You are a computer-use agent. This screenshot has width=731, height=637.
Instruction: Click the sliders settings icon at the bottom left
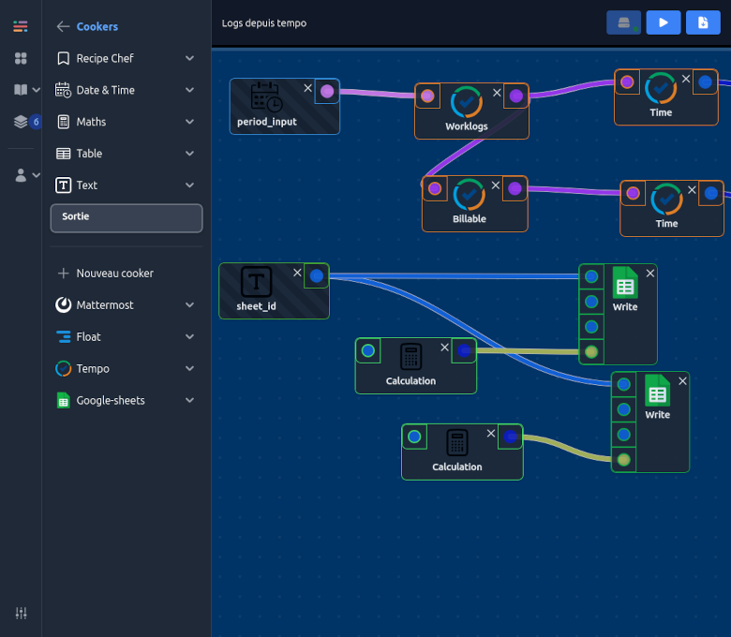click(21, 613)
